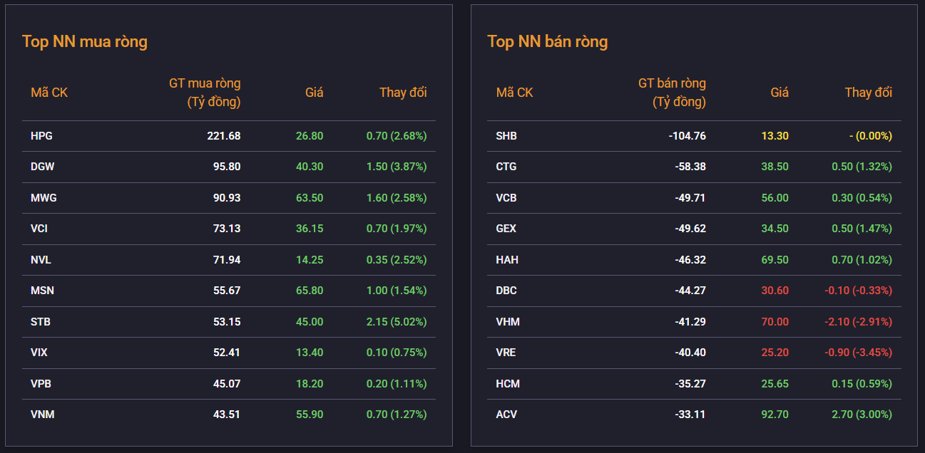Click 'GT bán ròng (Tỷ đồng)' column header
The image size is (925, 453).
672,93
